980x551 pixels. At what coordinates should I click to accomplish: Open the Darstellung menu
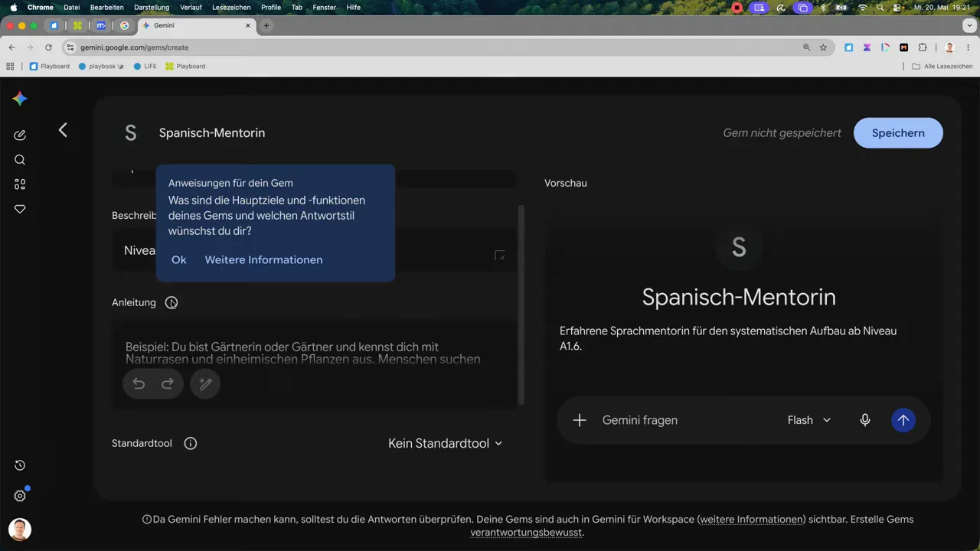[151, 8]
